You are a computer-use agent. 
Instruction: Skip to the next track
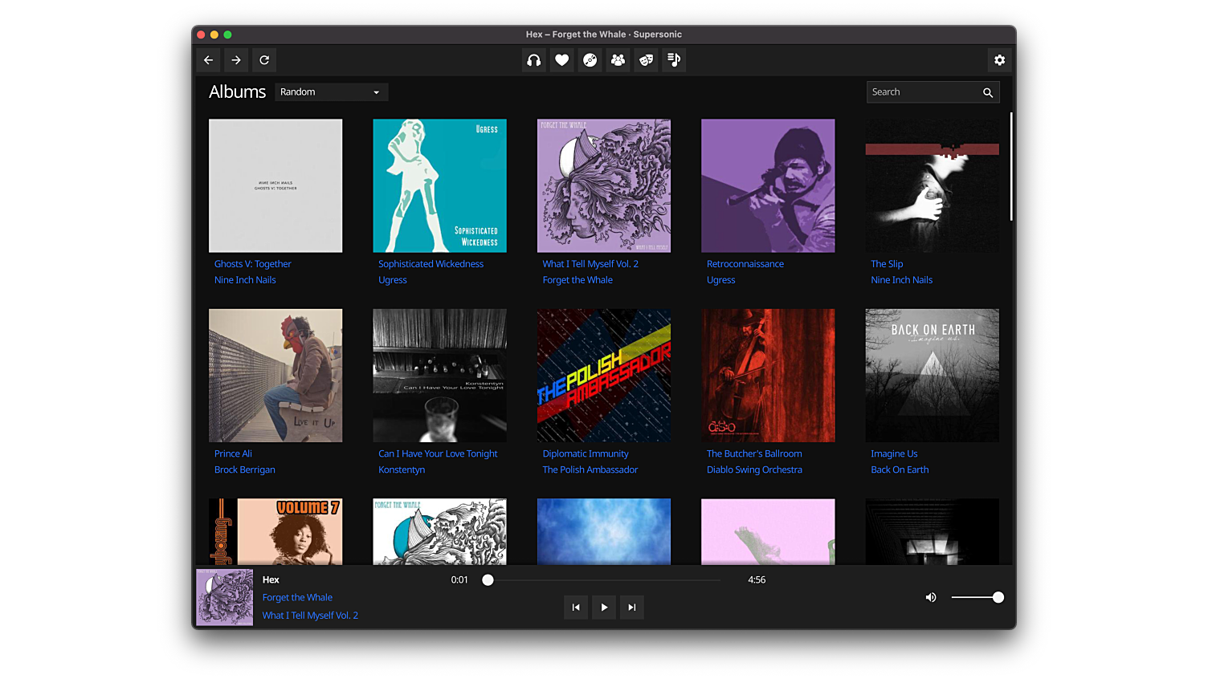pyautogui.click(x=632, y=608)
